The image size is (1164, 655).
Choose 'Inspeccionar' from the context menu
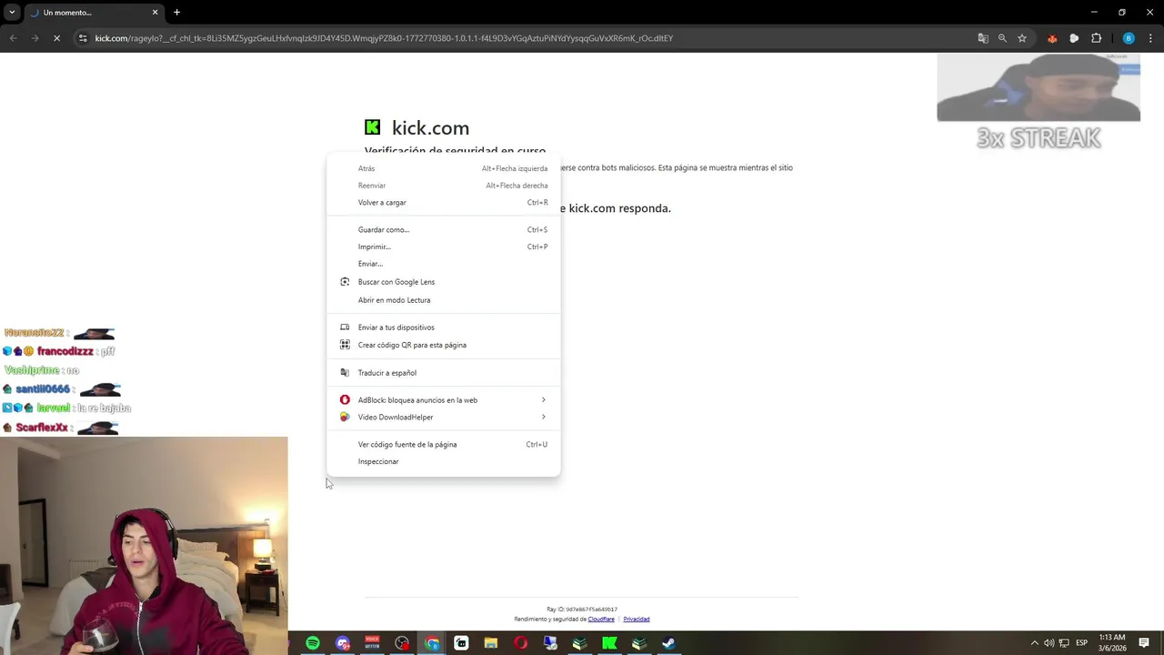click(x=444, y=461)
